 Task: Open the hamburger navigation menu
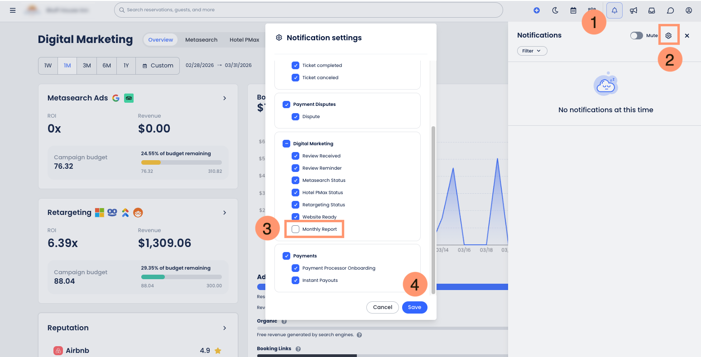(13, 10)
